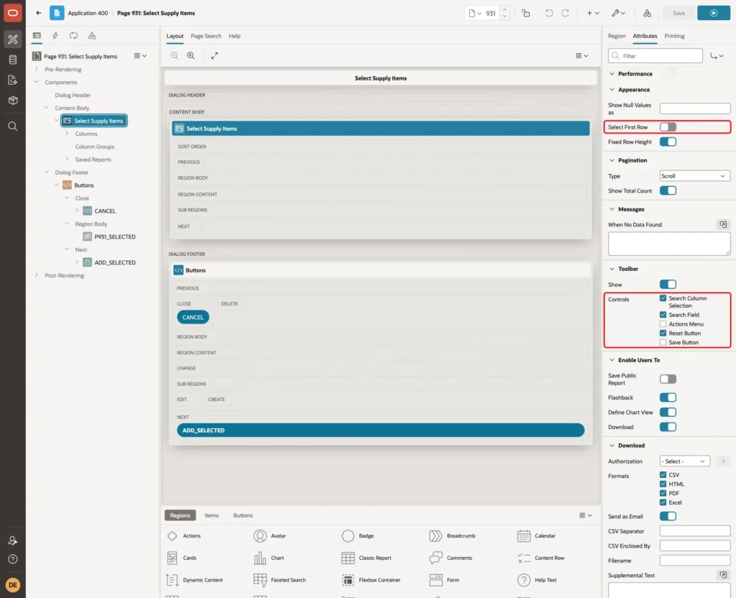The image size is (736, 598).
Task: Zoom in the layout view
Action: [x=190, y=55]
